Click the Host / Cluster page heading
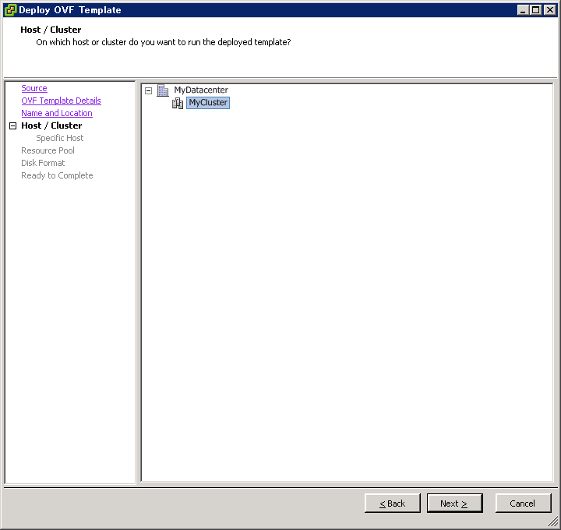 click(x=51, y=30)
